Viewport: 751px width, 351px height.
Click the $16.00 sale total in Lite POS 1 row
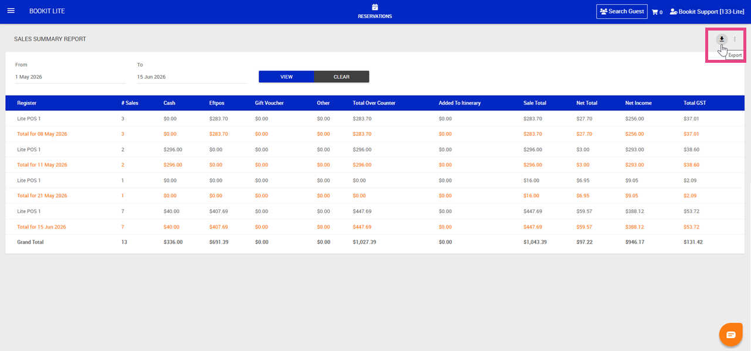tap(531, 180)
